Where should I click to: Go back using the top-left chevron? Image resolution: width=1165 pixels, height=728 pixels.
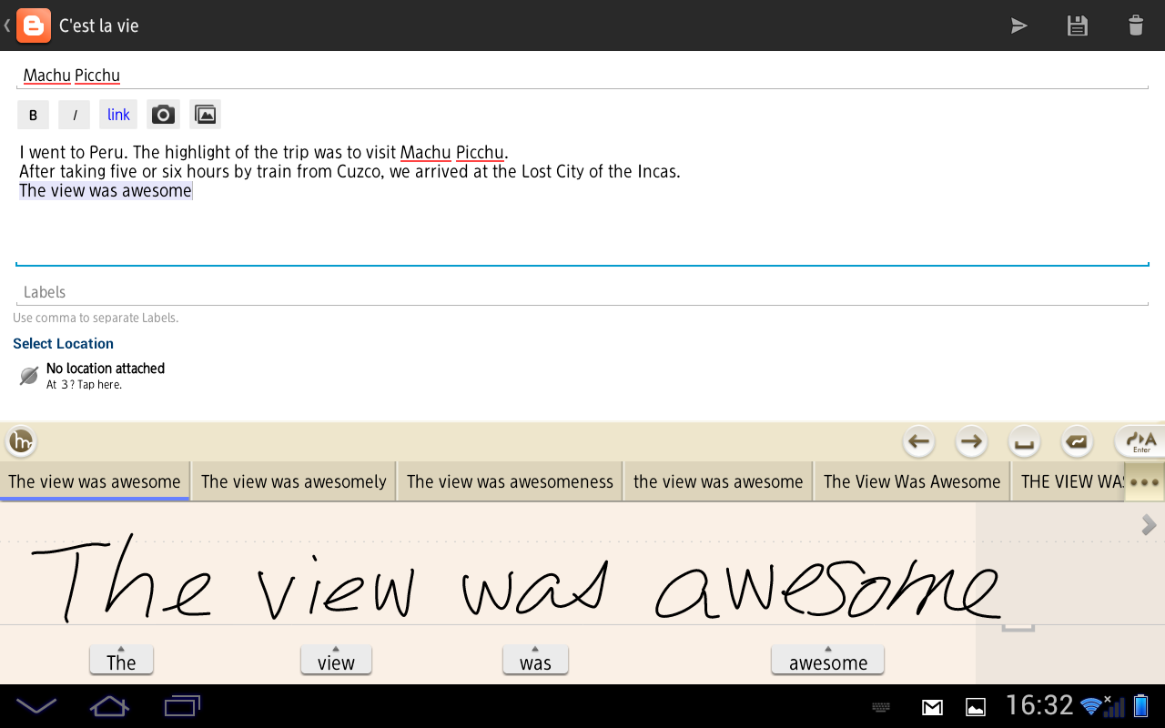[x=7, y=25]
